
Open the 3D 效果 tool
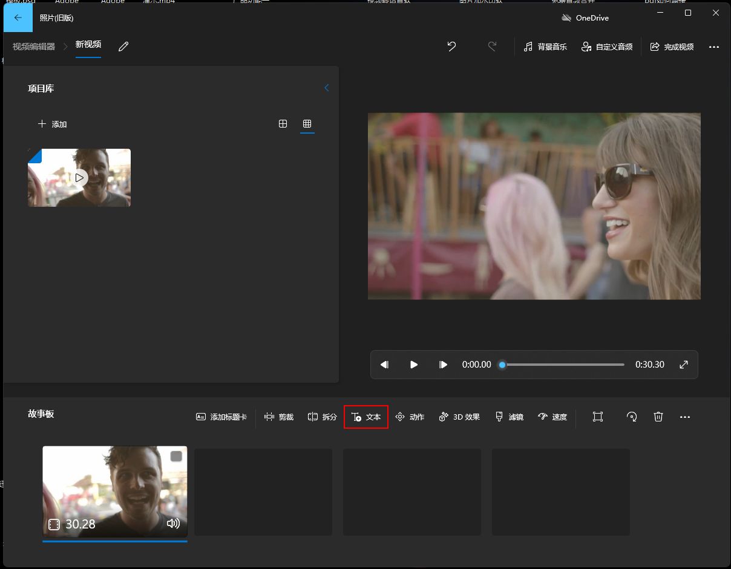click(x=459, y=417)
